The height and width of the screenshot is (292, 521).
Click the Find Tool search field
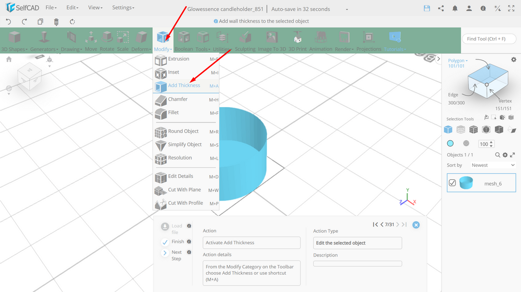click(x=489, y=39)
